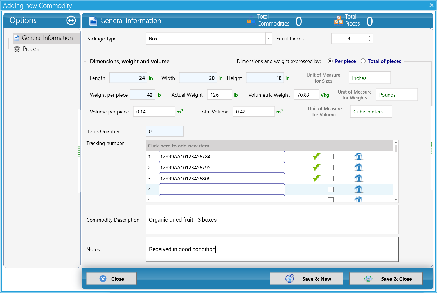Decrease Equal Pieces with down arrow
The image size is (437, 293).
pyautogui.click(x=370, y=41)
